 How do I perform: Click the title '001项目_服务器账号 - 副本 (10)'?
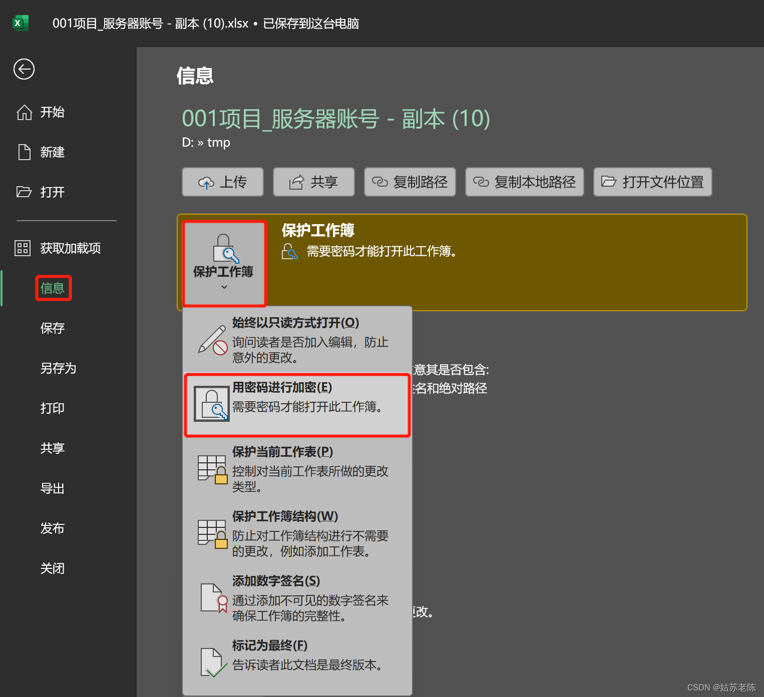[336, 119]
